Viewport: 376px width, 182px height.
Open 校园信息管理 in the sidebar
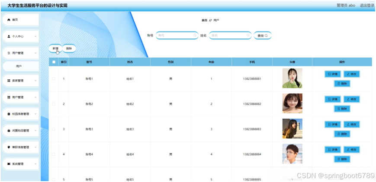point(21,114)
